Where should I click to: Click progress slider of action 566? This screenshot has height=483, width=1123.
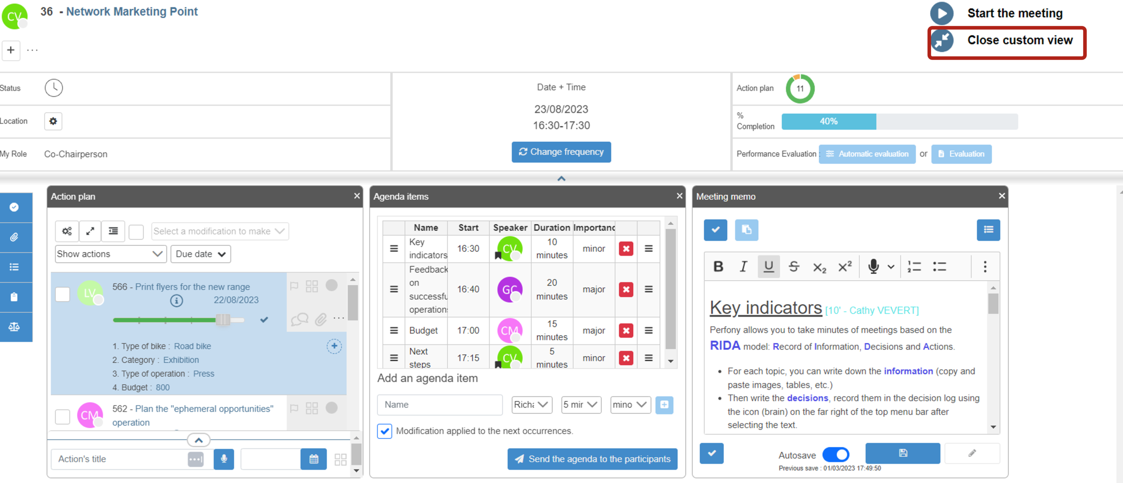coord(222,320)
